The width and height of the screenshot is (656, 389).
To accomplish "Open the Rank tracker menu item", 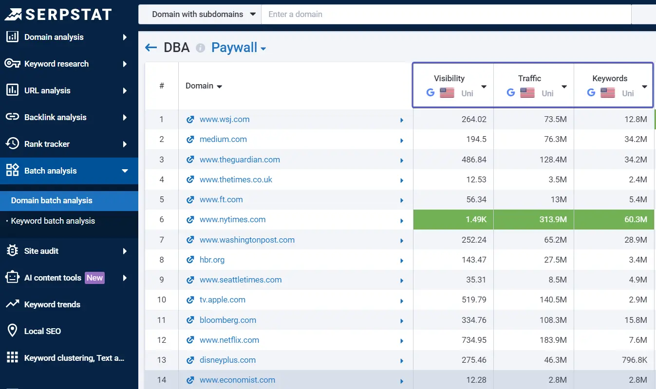I will [x=69, y=144].
